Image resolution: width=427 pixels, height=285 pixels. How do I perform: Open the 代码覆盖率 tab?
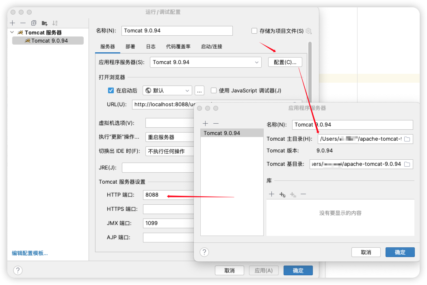(x=178, y=47)
